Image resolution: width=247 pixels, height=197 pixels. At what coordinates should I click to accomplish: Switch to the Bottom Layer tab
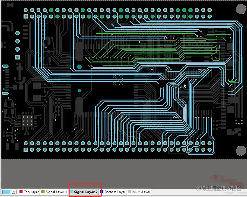tap(113, 192)
